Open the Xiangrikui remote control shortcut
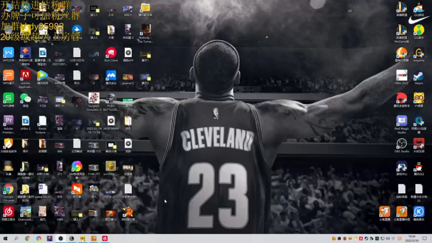The image size is (432, 243). point(77,191)
